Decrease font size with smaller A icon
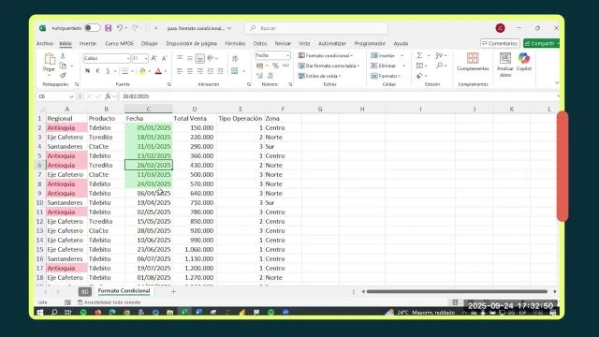Screen dimensions: 599x337 click(165, 58)
